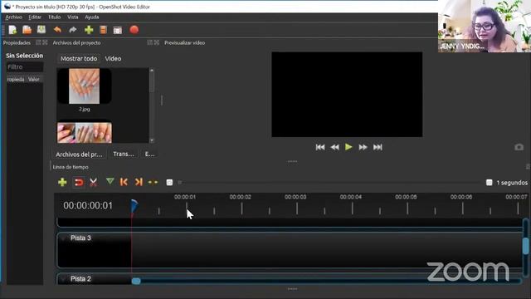Open the profile chooser film icon
The width and height of the screenshot is (531, 299).
click(x=103, y=30)
